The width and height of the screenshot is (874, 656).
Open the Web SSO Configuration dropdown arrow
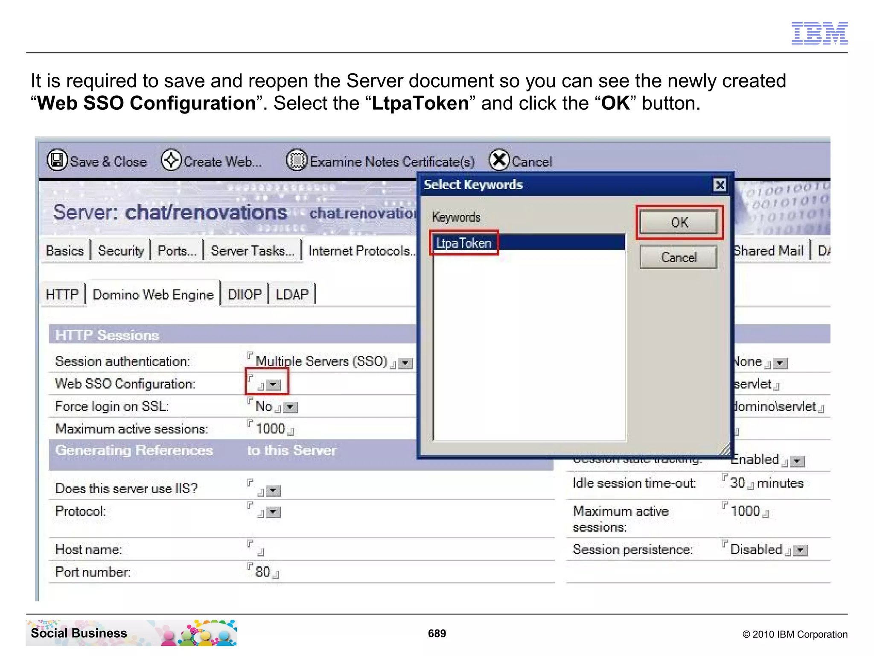[x=273, y=385]
